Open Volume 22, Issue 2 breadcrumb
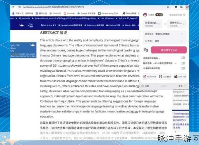The width and height of the screenshot is (199, 145). click(128, 18)
